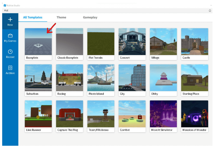The width and height of the screenshot is (214, 148).
Task: Open the Archive section icon
Action: 10,68
